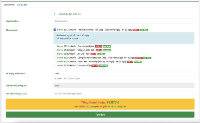Switch to the Lịch sử đơn tab

[22, 5]
